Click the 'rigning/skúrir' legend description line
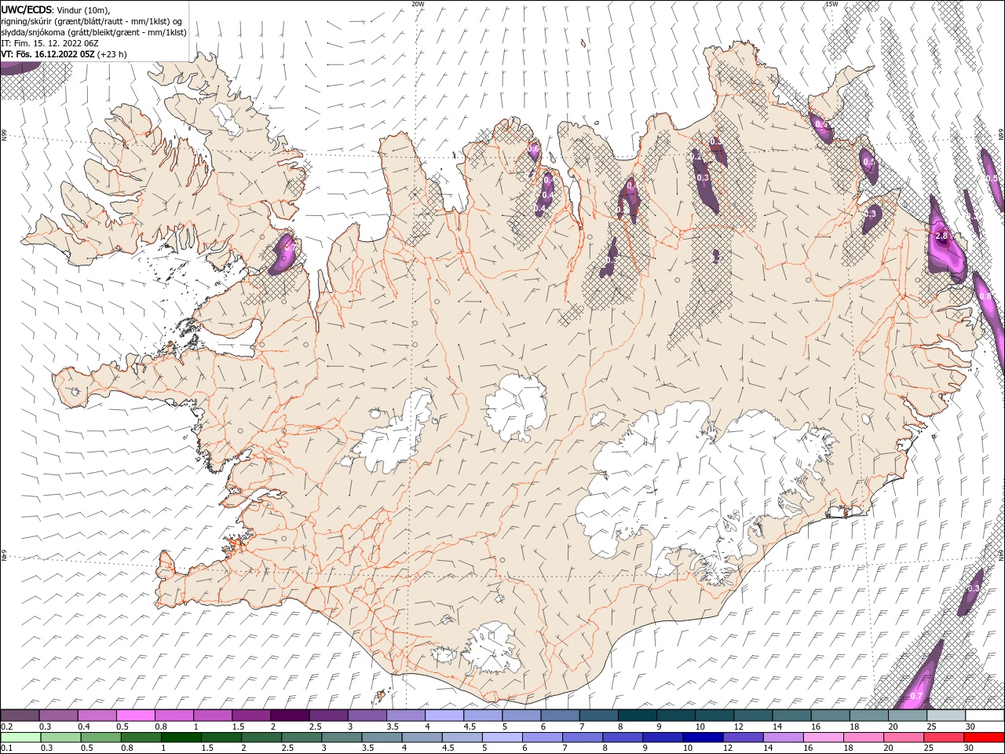 [92, 21]
